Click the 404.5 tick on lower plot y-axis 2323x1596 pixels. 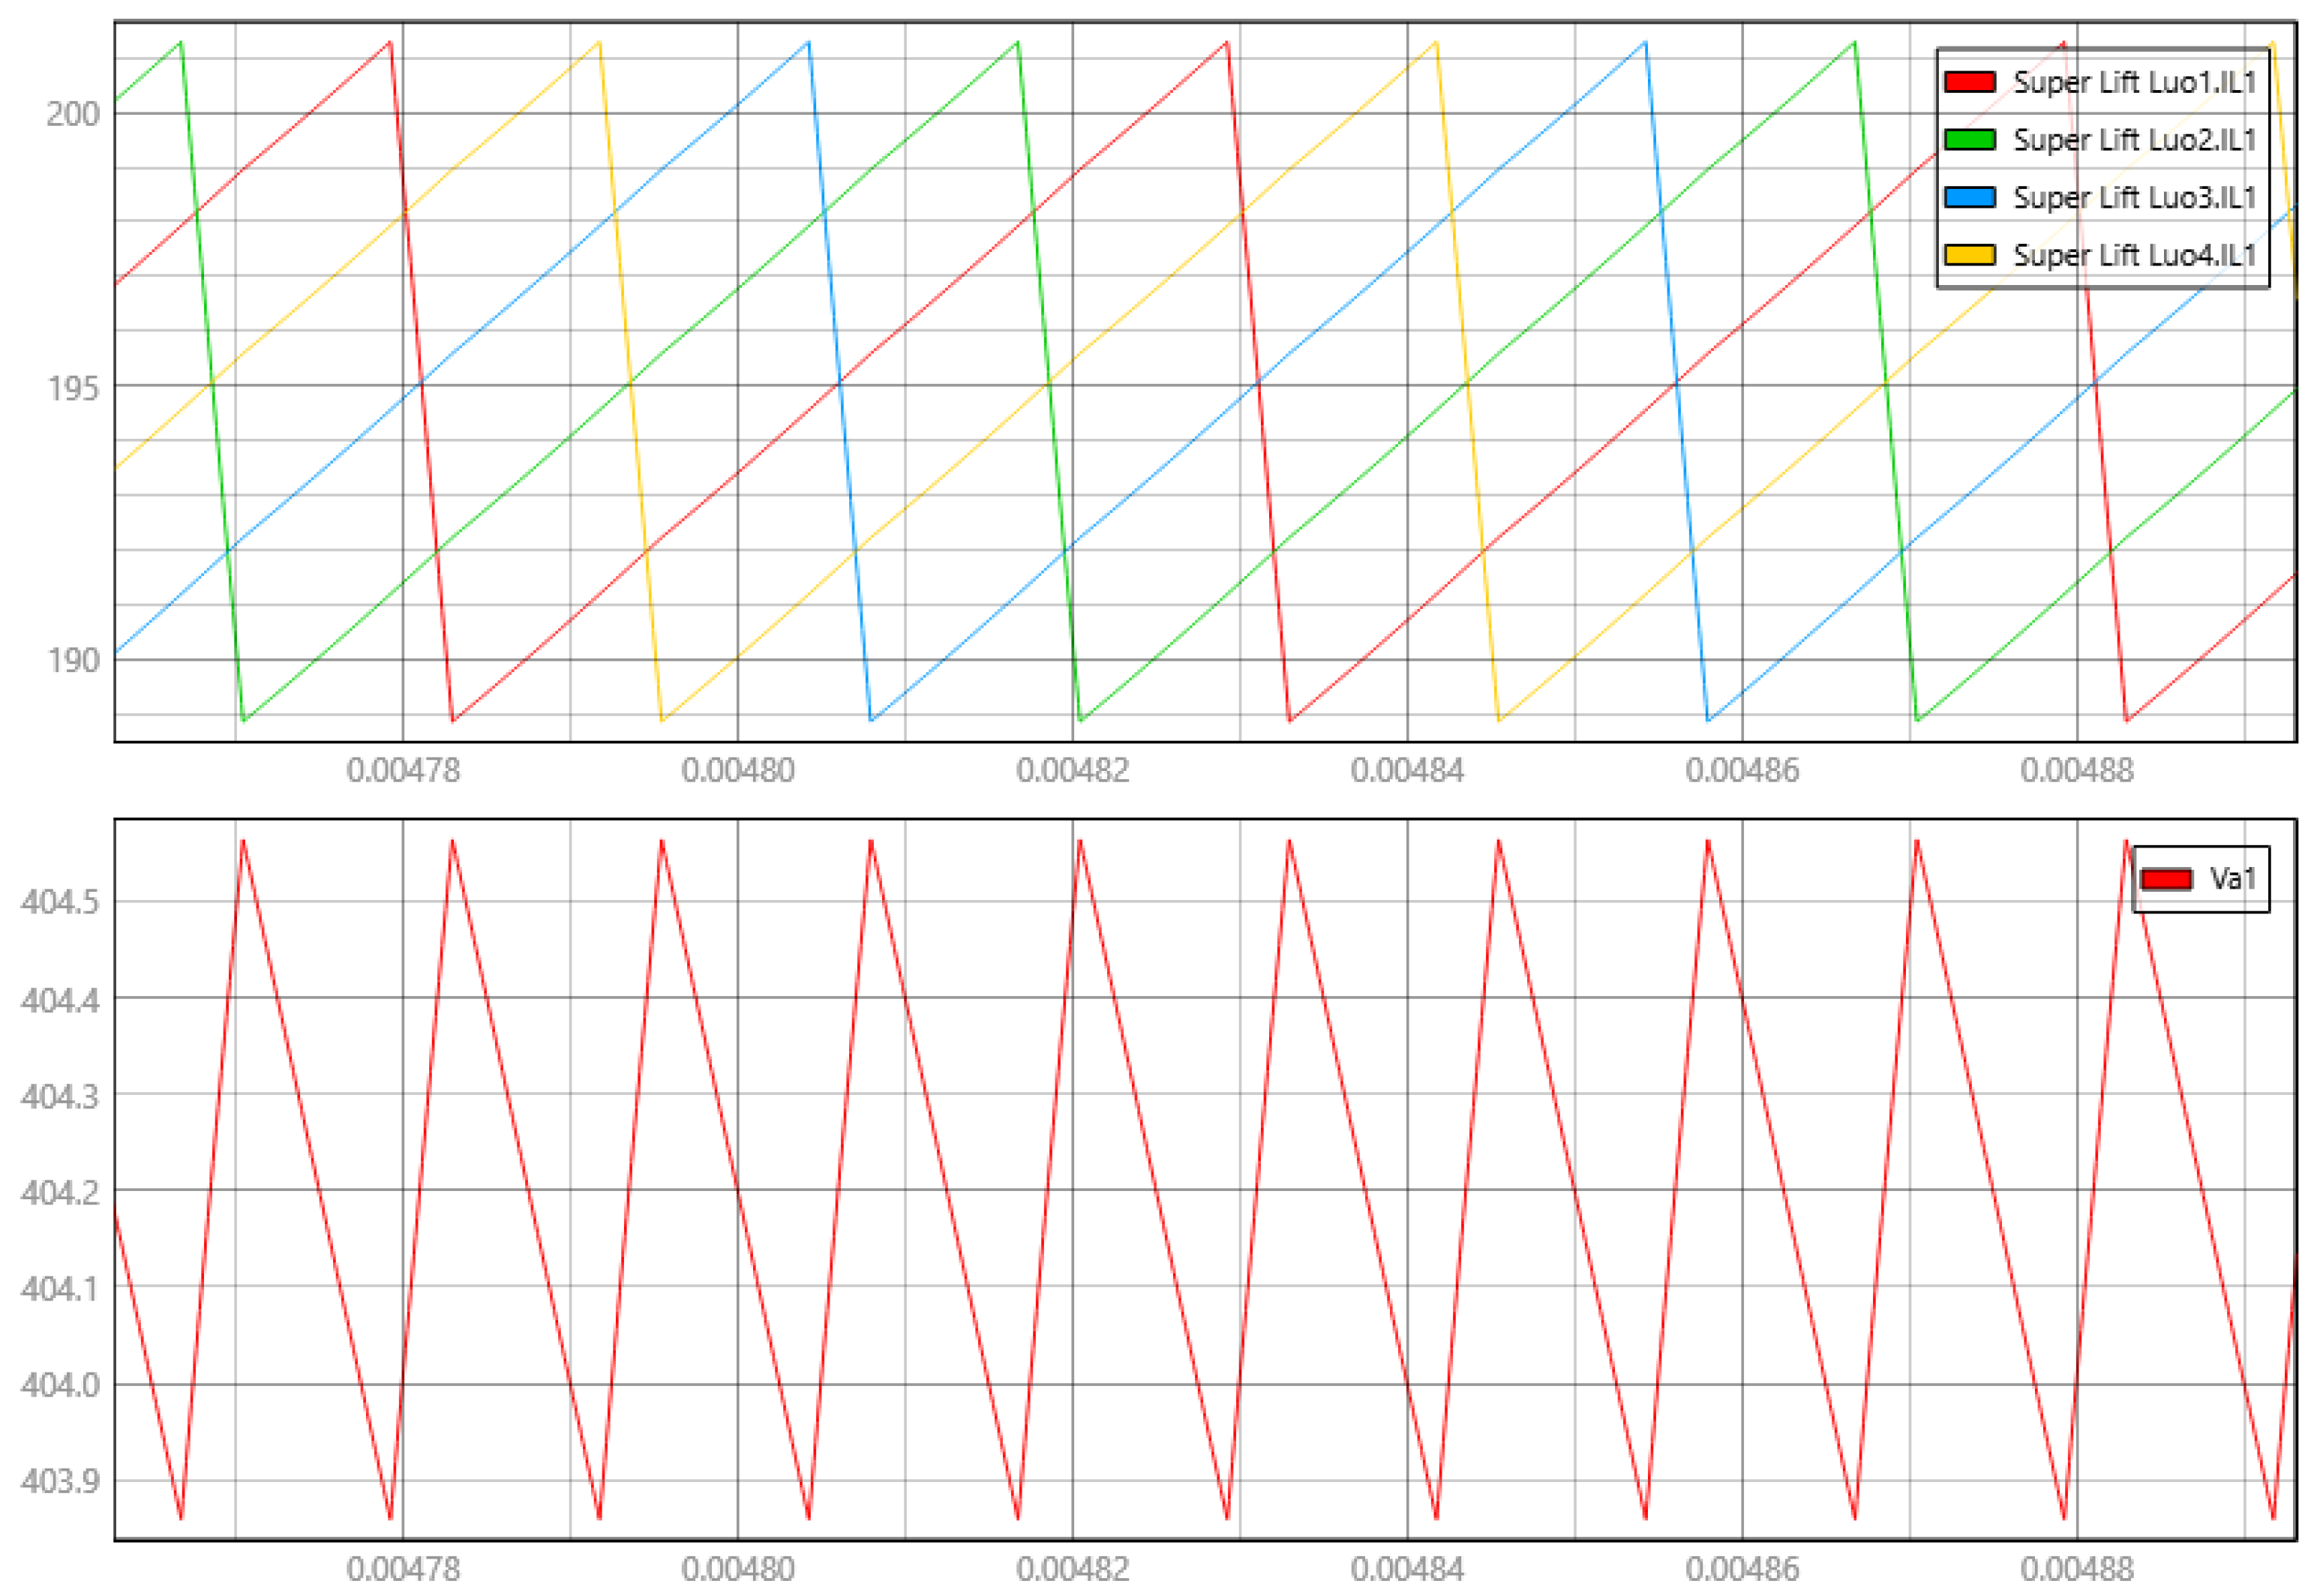pos(60,902)
